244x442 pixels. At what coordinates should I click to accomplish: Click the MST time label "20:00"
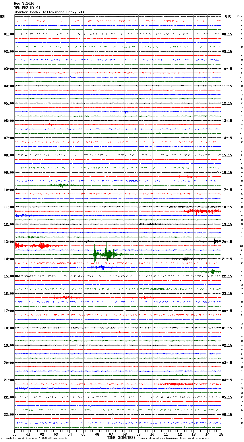(x=9, y=363)
